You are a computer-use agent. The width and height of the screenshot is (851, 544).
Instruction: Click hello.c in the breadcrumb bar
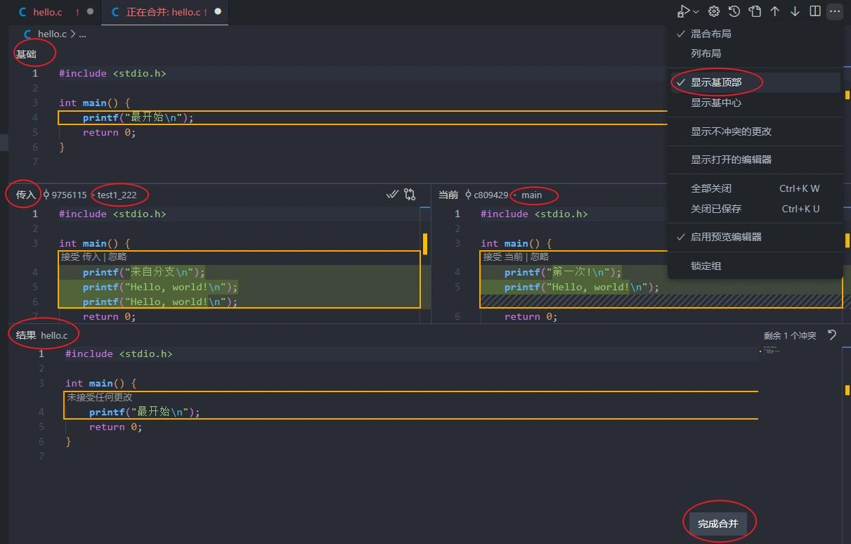[52, 34]
